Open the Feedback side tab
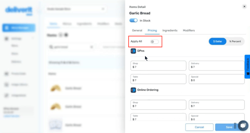Image resolution: width=250 pixels, height=133 pixels. [x=247, y=66]
